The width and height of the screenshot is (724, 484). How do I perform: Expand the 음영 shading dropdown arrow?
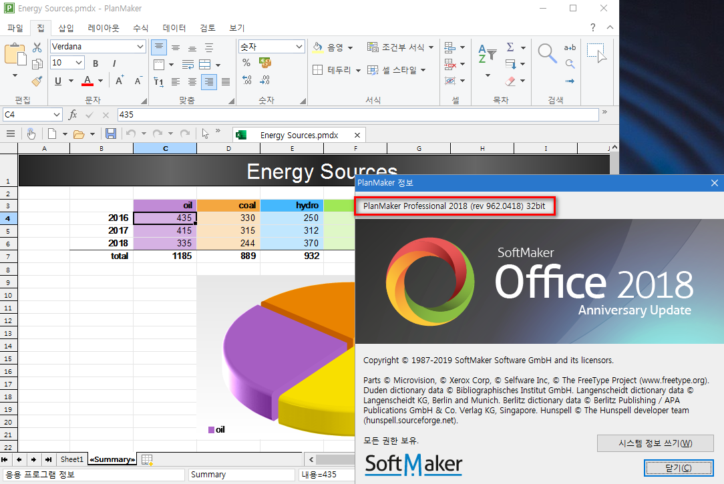(x=350, y=47)
